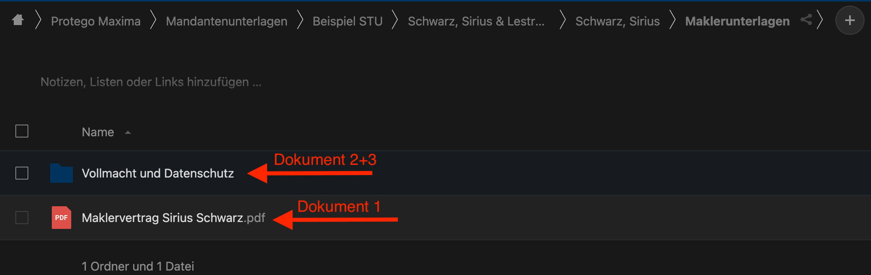
Task: Click the home icon in the breadcrumb
Action: [18, 19]
